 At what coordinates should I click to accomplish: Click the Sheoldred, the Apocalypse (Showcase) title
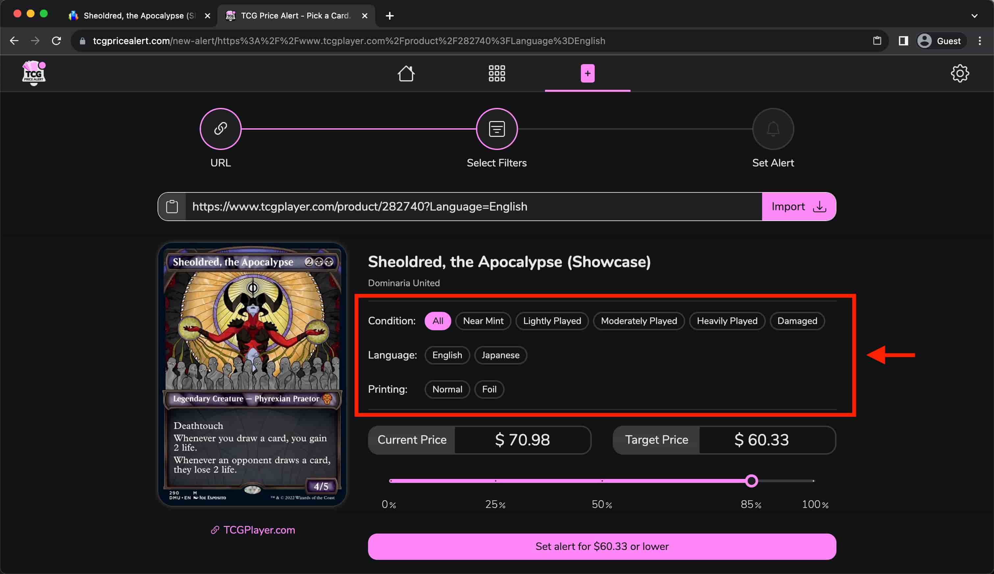pyautogui.click(x=509, y=262)
